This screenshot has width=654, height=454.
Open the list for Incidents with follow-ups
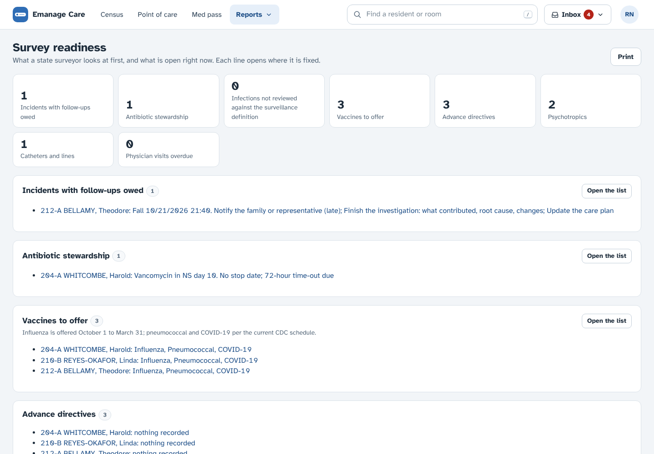click(x=606, y=191)
